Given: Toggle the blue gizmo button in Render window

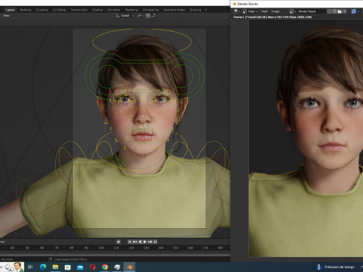Looking at the screenshot, I should [353, 11].
